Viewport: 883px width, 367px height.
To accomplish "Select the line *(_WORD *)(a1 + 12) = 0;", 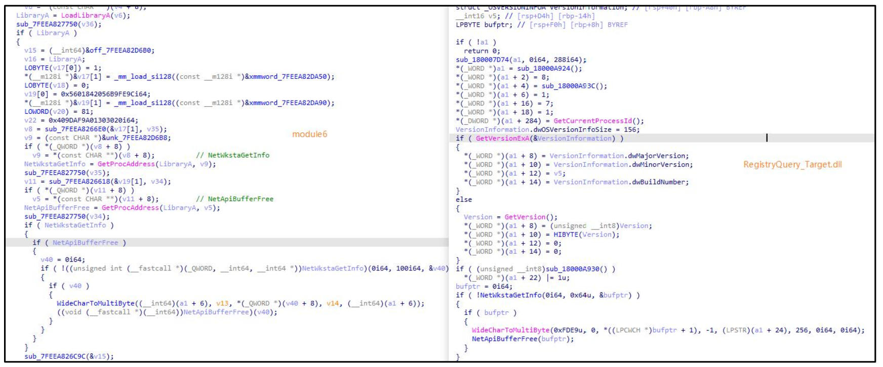I will point(513,243).
